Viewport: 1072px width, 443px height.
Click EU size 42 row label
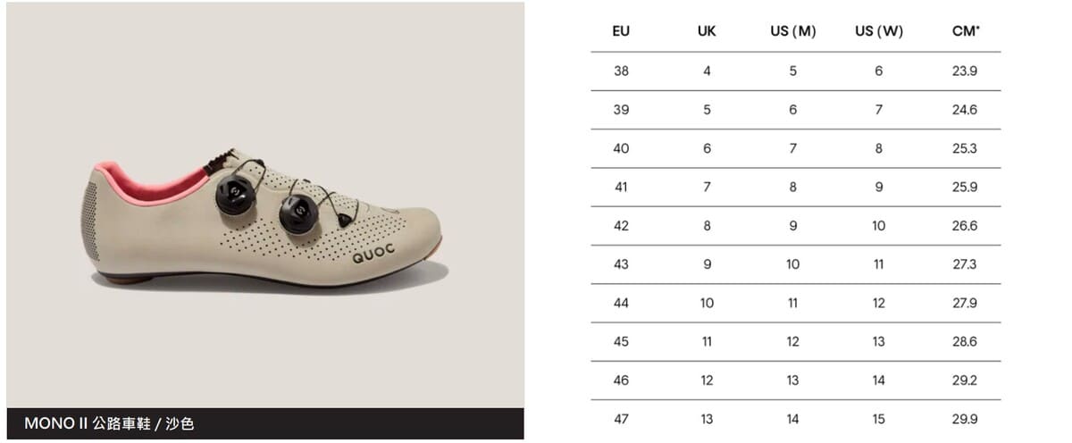pos(622,226)
